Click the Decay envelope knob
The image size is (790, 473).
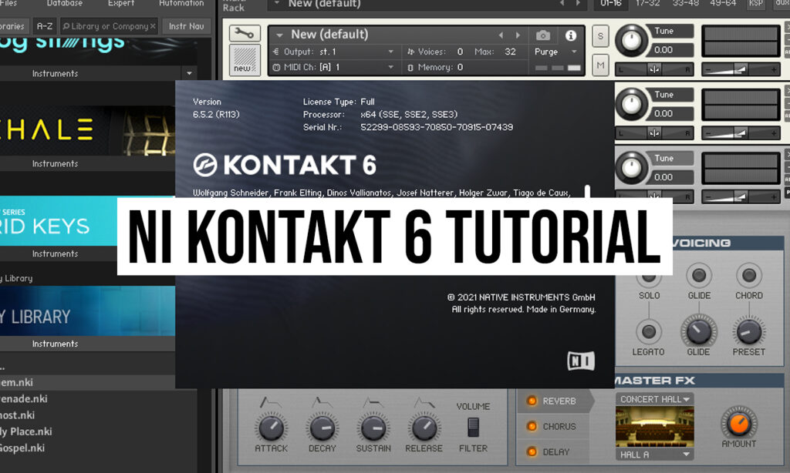322,428
